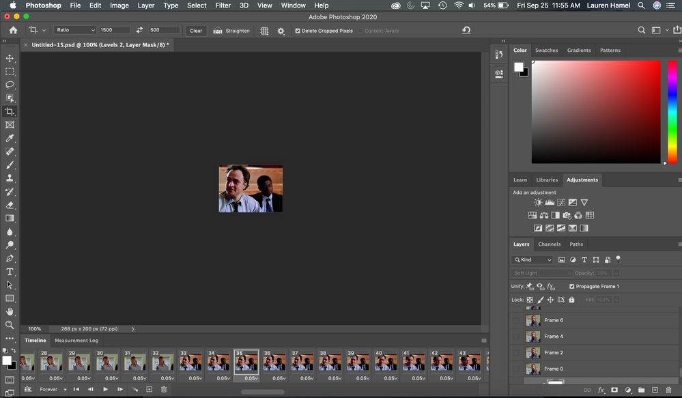This screenshot has height=398, width=682.
Task: Expand the Kind layer filter dropdown
Action: pyautogui.click(x=532, y=260)
